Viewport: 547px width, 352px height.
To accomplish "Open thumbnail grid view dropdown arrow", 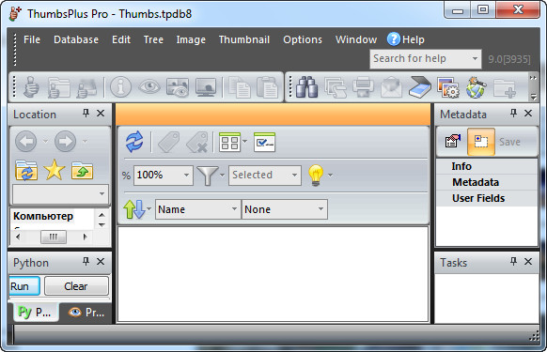I will point(244,142).
